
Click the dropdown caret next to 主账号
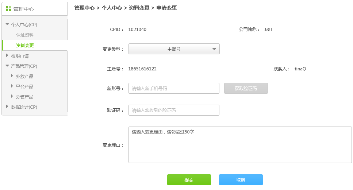click(x=214, y=49)
